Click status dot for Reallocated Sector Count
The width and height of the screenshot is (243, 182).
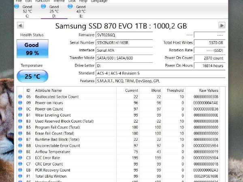click(x=20, y=97)
